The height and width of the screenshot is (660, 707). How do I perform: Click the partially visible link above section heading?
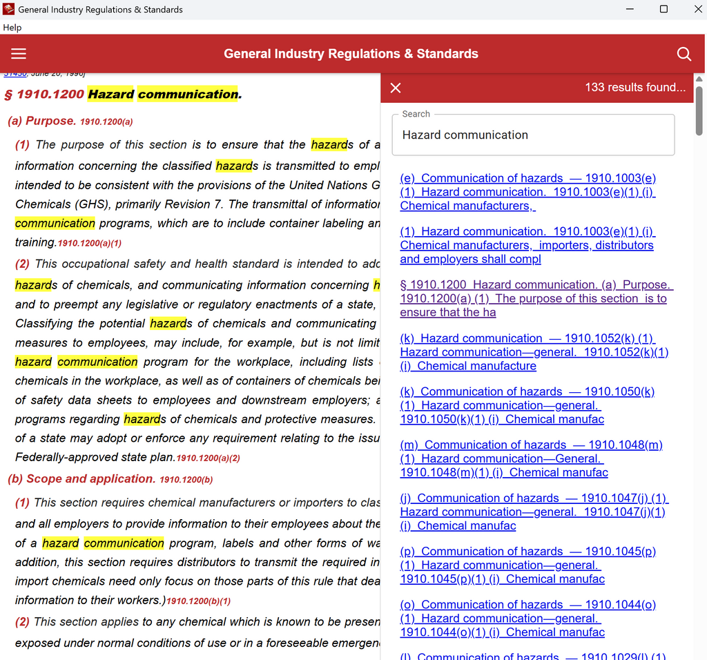(15, 74)
